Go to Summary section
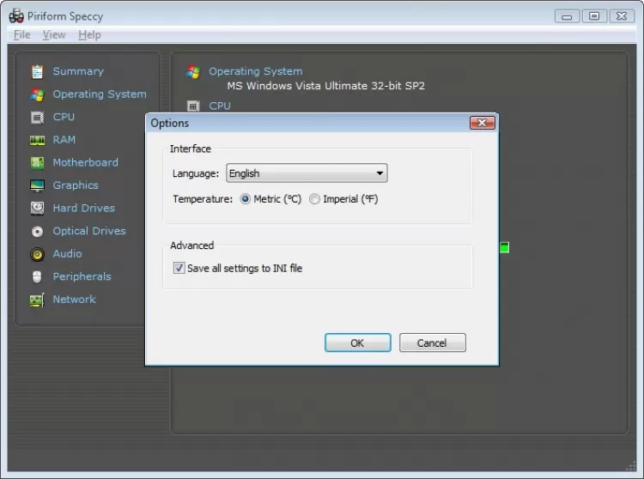Viewport: 644px width, 479px height. point(78,71)
